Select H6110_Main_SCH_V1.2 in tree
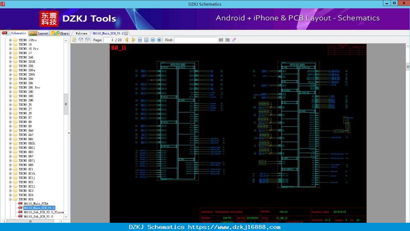 click(39, 208)
